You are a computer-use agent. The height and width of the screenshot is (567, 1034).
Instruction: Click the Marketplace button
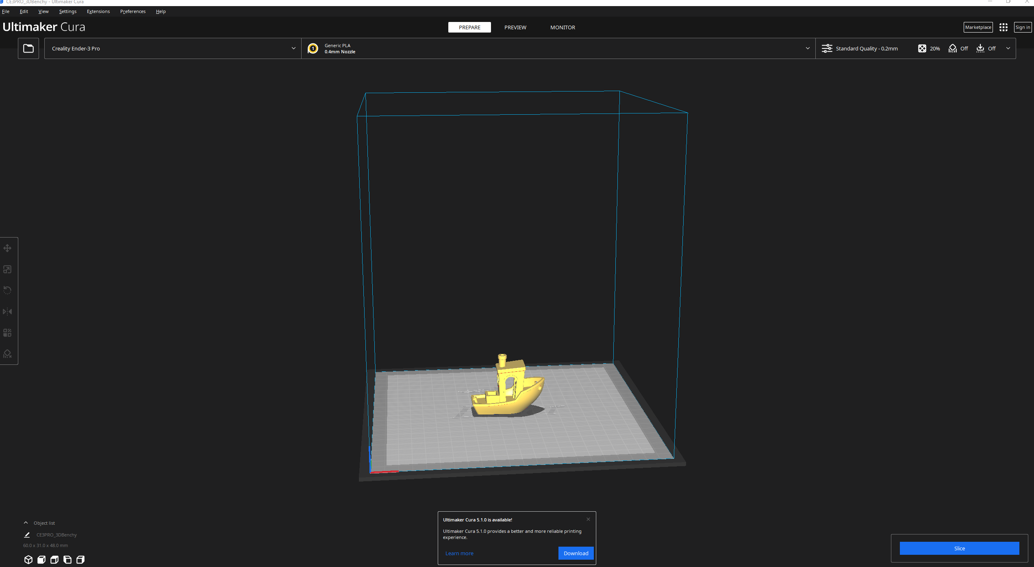(x=978, y=27)
